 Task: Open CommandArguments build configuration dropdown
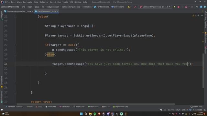[155, 7]
